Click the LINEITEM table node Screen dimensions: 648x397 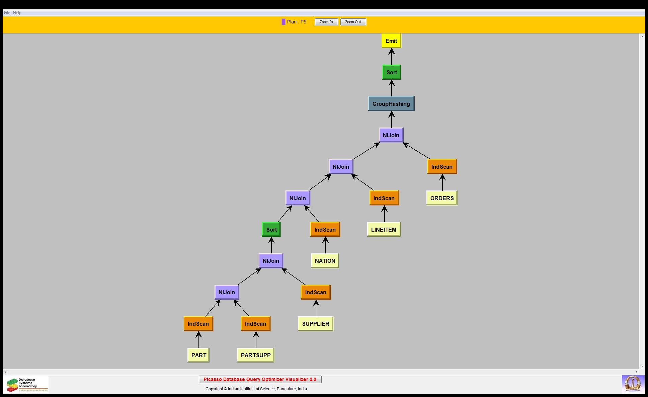click(x=384, y=230)
